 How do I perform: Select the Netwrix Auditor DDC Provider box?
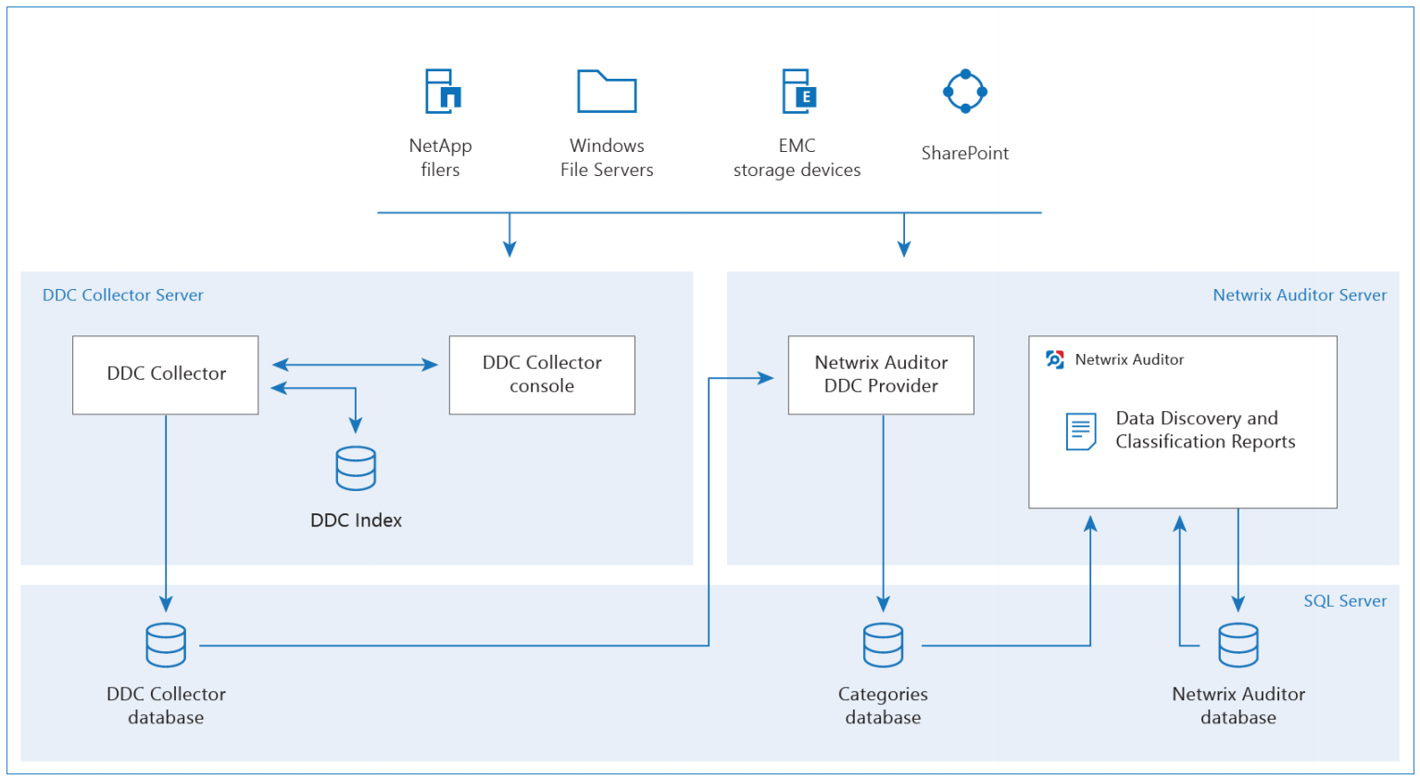click(881, 374)
